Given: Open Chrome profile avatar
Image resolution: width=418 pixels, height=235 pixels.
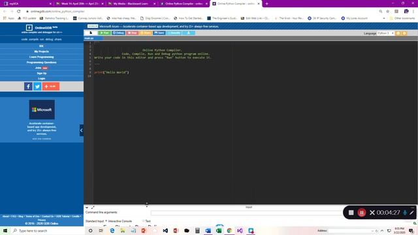Looking at the screenshot, I should 406,11.
